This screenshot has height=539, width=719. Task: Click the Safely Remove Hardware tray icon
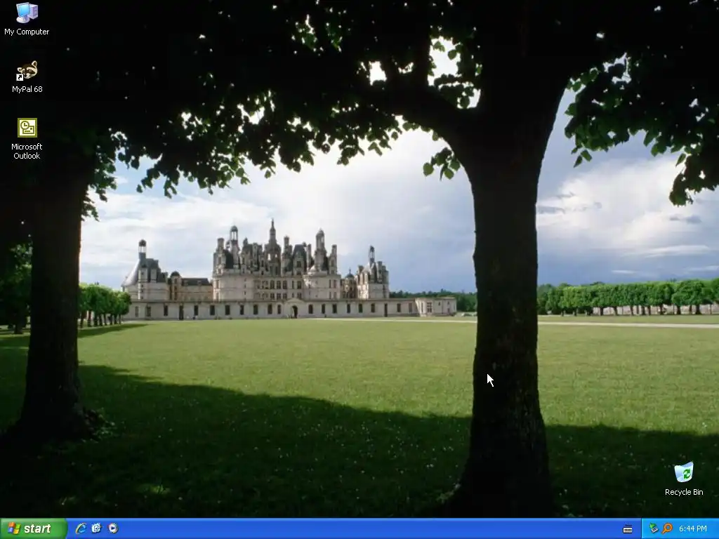[x=654, y=528]
